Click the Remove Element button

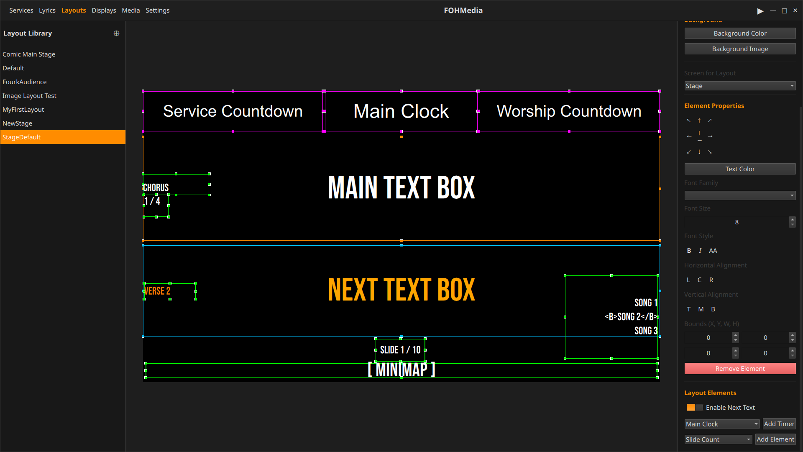(x=740, y=369)
